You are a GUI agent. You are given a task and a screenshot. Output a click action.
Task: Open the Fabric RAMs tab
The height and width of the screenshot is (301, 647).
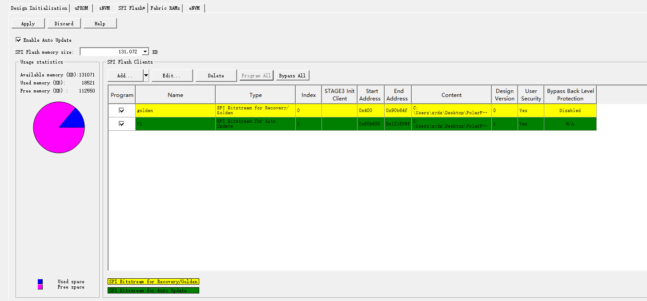click(x=165, y=8)
